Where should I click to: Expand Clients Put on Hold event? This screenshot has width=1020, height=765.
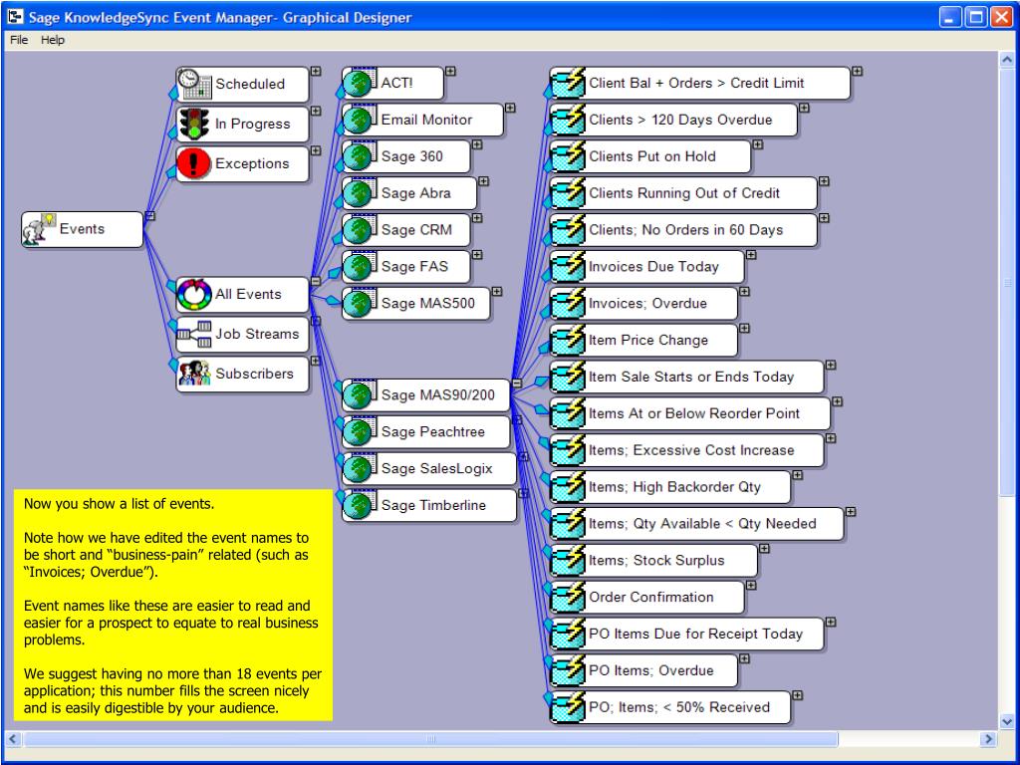758,144
